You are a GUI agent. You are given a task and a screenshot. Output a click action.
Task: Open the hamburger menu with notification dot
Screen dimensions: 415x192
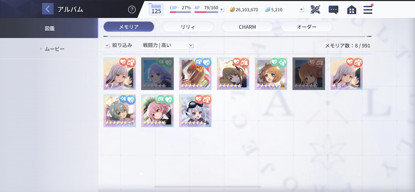368,9
